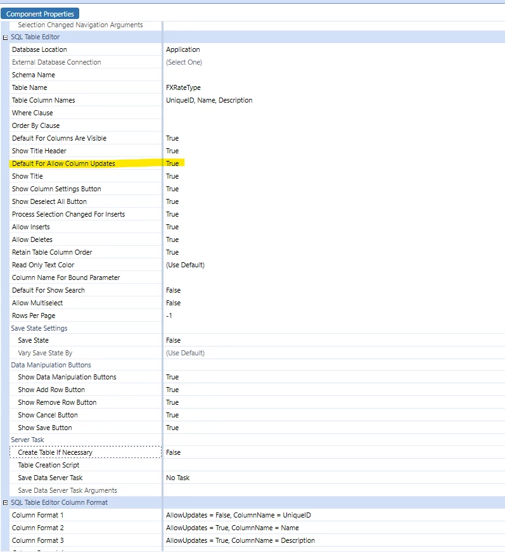Collapse the SQL Table Editor section
The height and width of the screenshot is (553, 505).
point(5,37)
